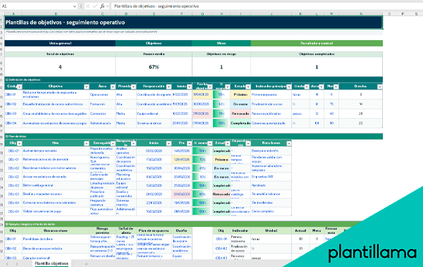The height and width of the screenshot is (267, 423).
Task: Click the Cierre completo note cell
Action: pos(271,211)
